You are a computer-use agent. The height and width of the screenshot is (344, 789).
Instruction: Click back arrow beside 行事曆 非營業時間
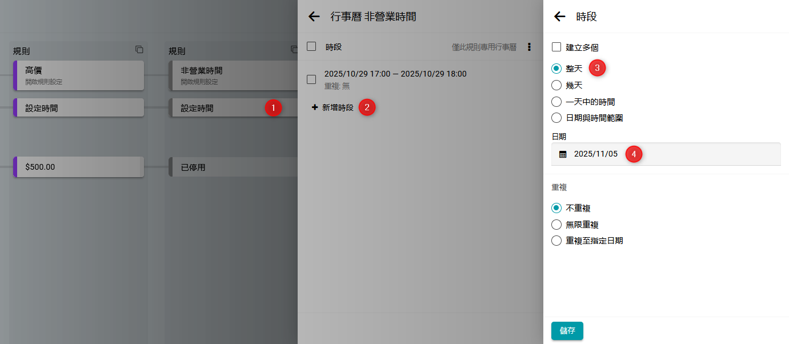(314, 17)
